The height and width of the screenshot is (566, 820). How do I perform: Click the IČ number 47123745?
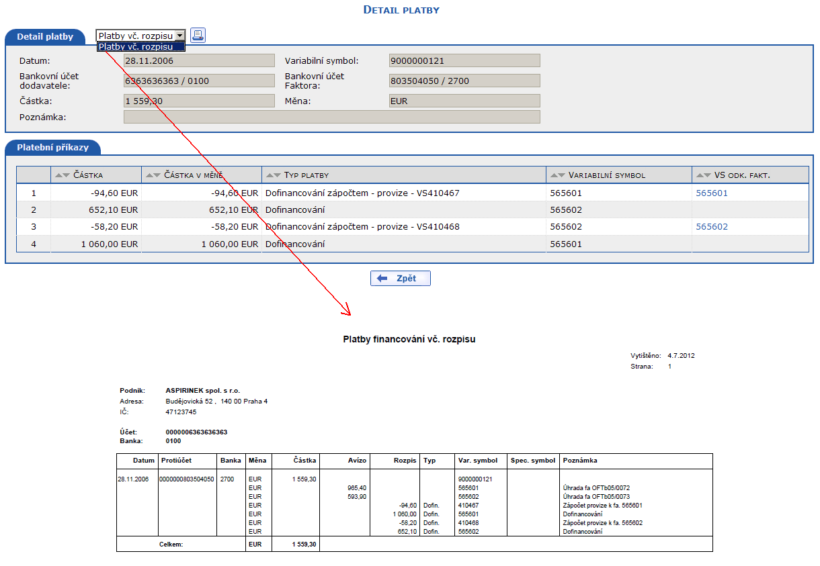click(181, 412)
